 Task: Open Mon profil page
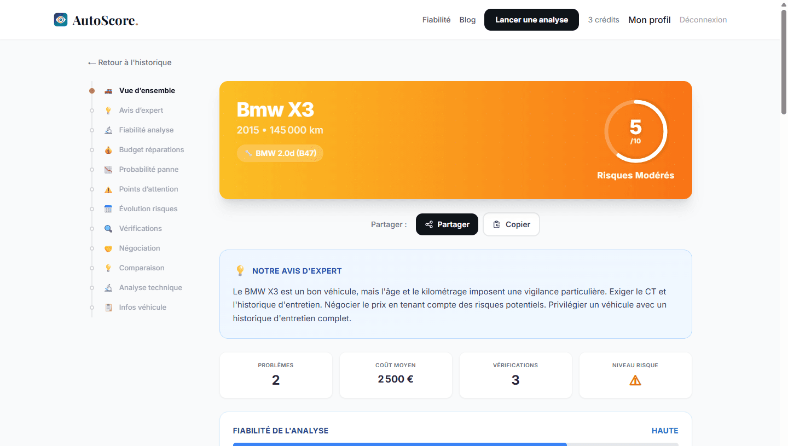tap(650, 20)
